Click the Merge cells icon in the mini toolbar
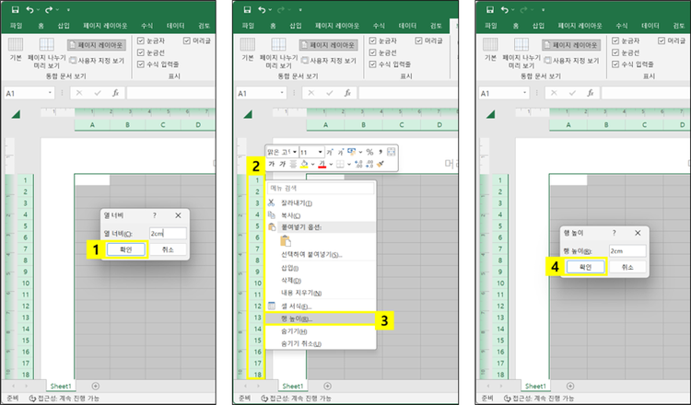 [x=391, y=152]
